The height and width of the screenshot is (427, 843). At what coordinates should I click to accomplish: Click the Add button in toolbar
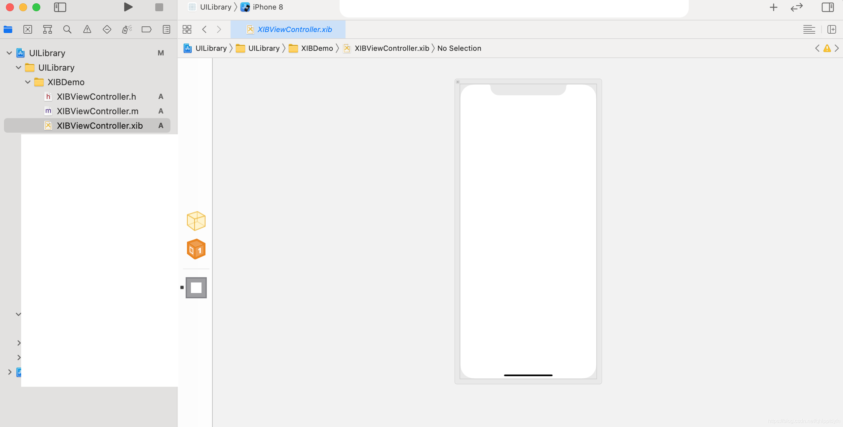pos(773,7)
